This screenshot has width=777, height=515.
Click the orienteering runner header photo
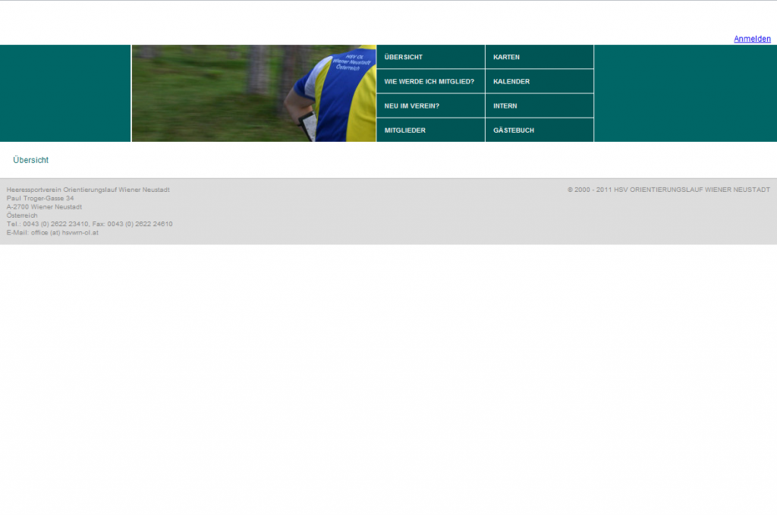pyautogui.click(x=253, y=93)
